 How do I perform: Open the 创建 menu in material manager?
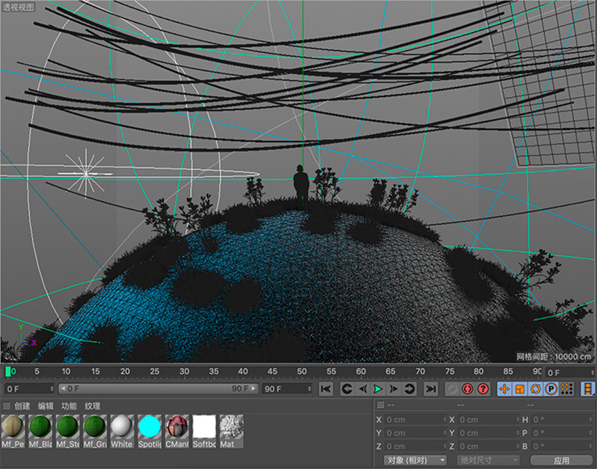click(22, 406)
